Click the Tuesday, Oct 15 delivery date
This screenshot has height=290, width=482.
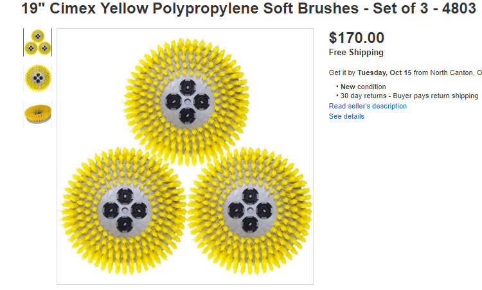pyautogui.click(x=384, y=73)
